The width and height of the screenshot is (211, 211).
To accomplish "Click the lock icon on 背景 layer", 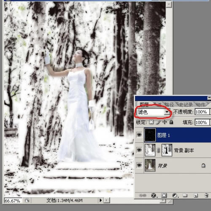I will click(x=203, y=166).
